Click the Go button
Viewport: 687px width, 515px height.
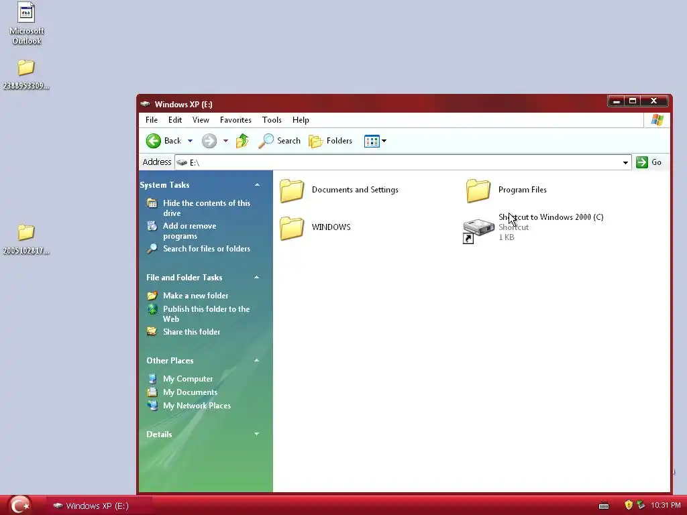[649, 162]
